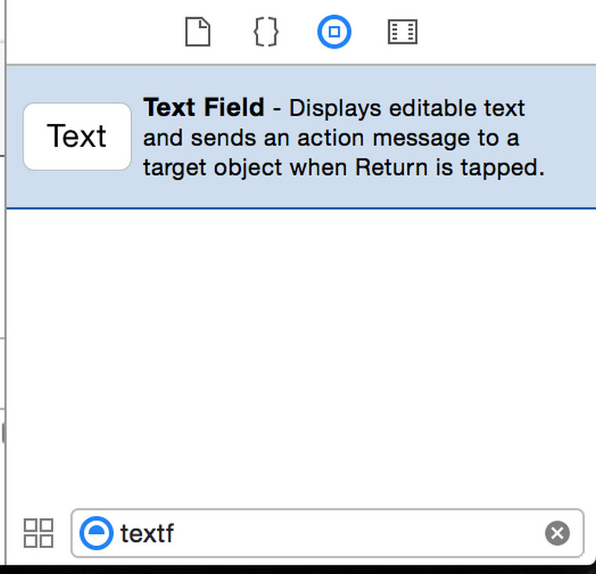Click the bold 'Text Field' title

tap(204, 108)
